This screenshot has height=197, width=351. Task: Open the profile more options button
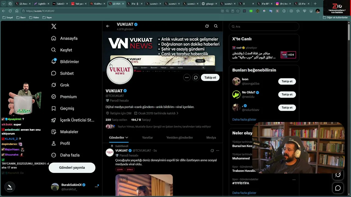click(187, 77)
